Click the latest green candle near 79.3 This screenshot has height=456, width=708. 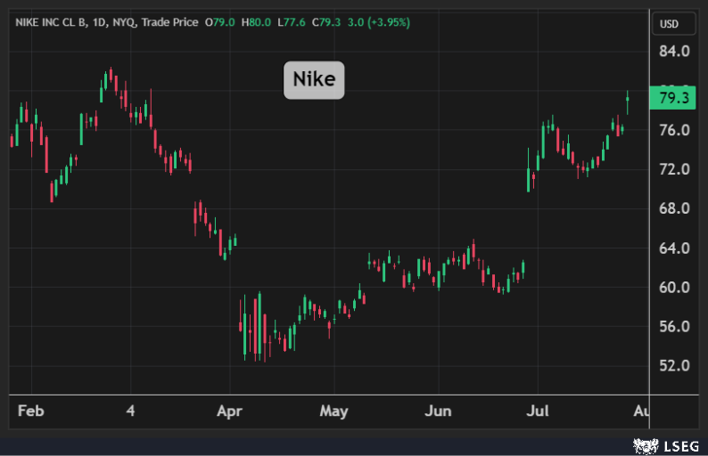coord(628,102)
